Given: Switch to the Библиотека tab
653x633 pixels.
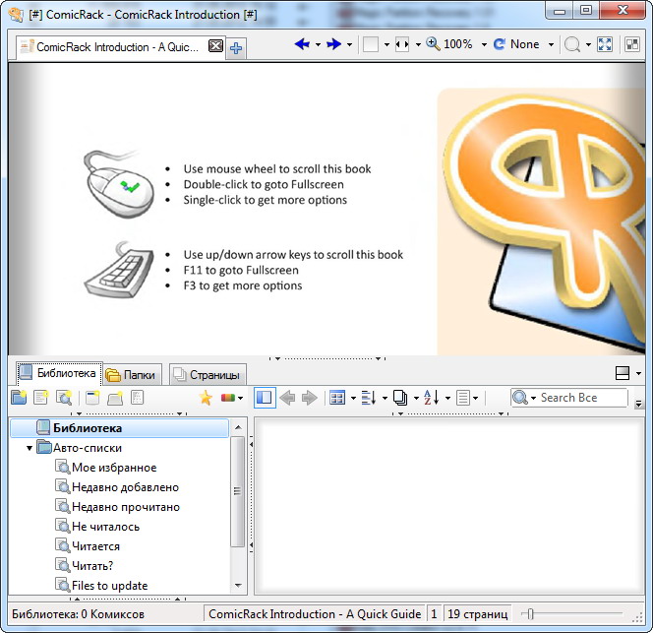Looking at the screenshot, I should (x=59, y=373).
